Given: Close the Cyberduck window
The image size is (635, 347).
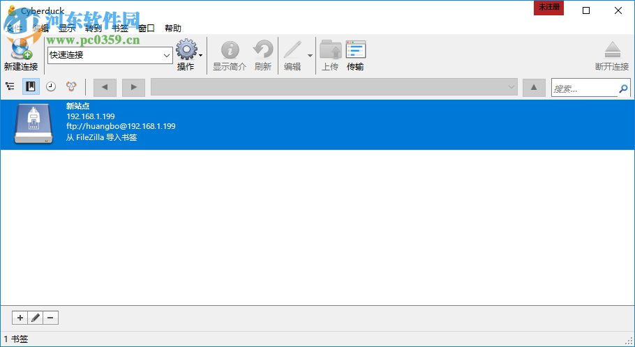Looking at the screenshot, I should point(618,10).
